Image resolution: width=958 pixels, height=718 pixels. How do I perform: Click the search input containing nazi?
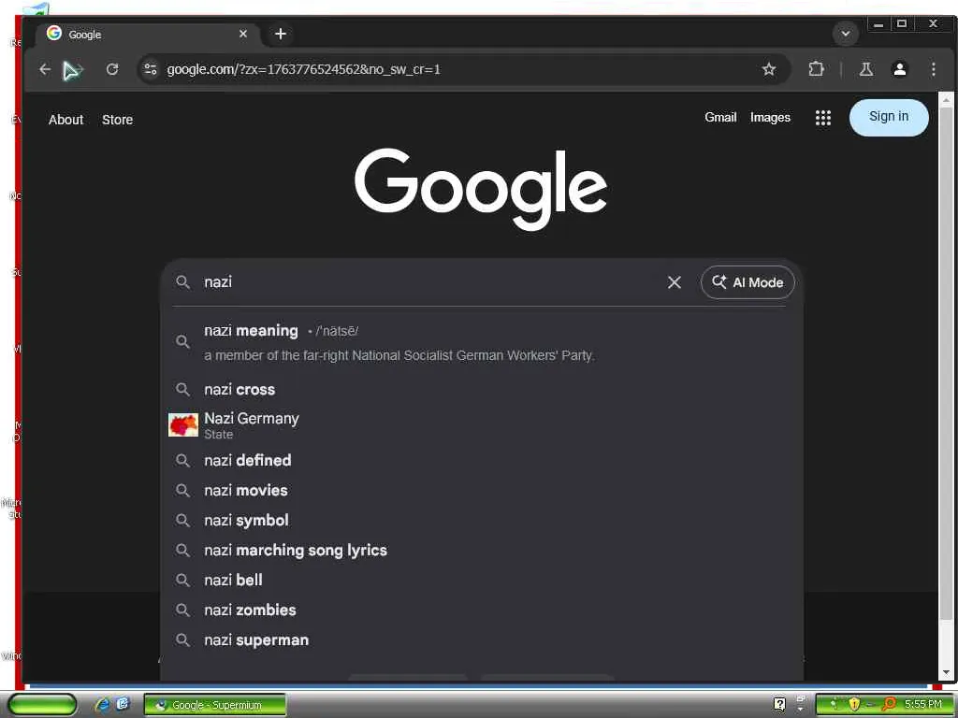[428, 282]
